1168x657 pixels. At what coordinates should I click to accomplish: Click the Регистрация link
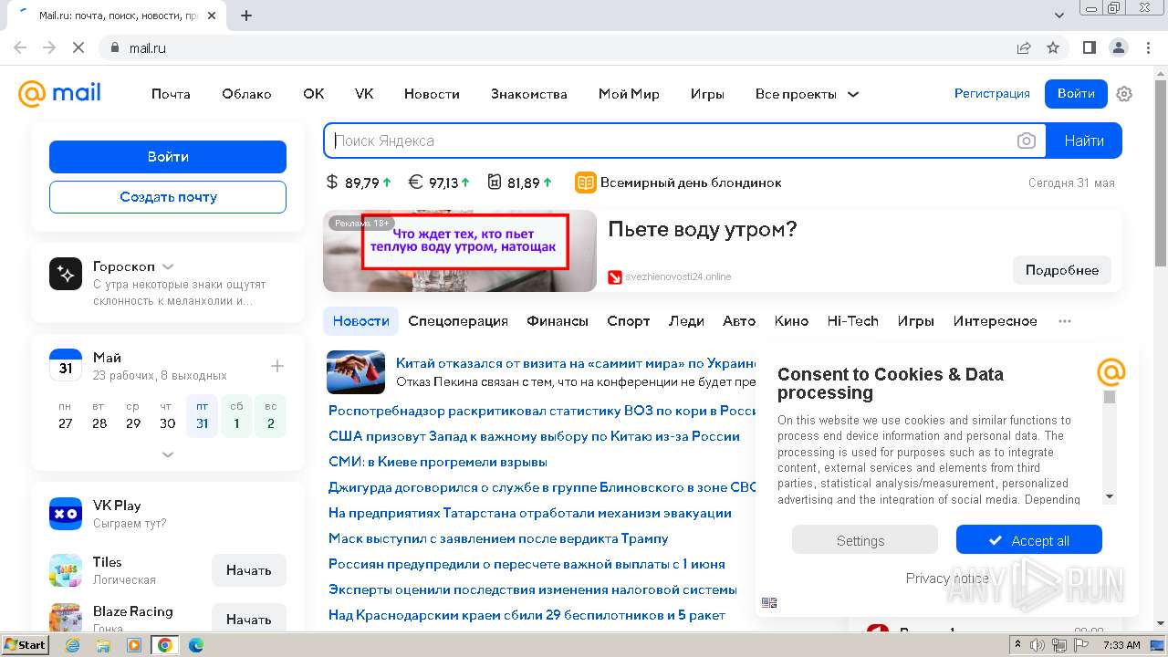(x=992, y=93)
